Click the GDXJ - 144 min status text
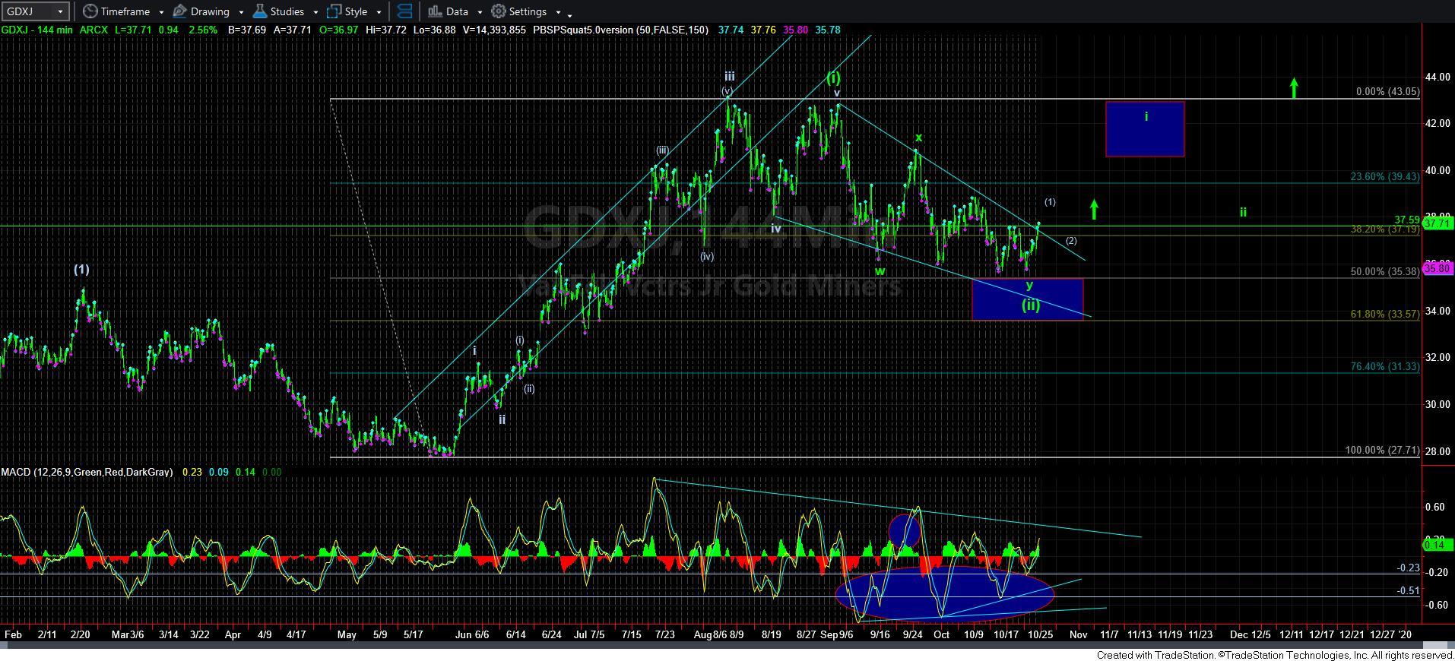The height and width of the screenshot is (661, 1455). click(38, 30)
